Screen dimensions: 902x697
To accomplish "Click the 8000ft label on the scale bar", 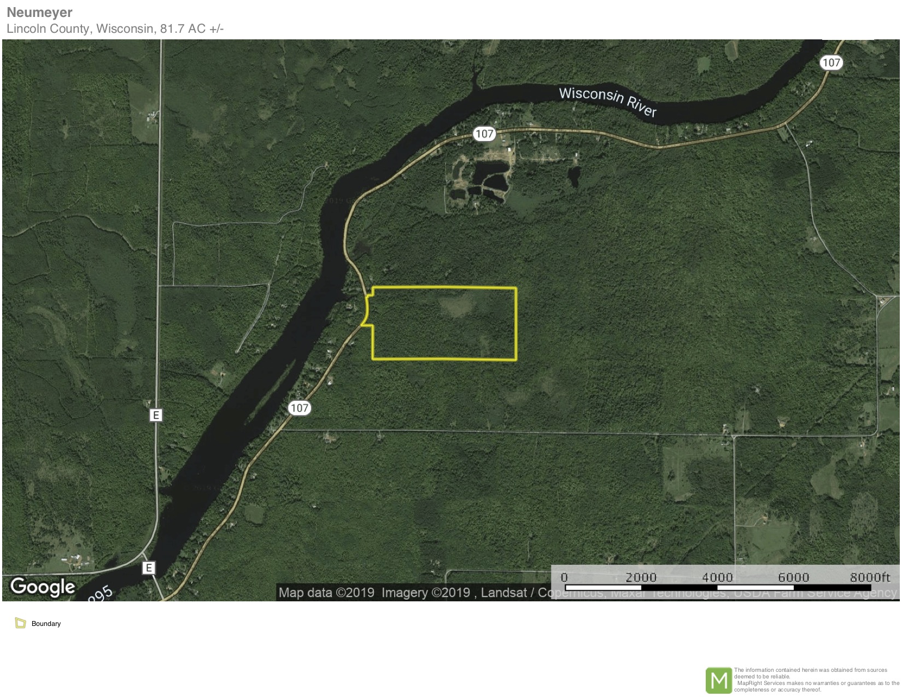I will coord(870,577).
